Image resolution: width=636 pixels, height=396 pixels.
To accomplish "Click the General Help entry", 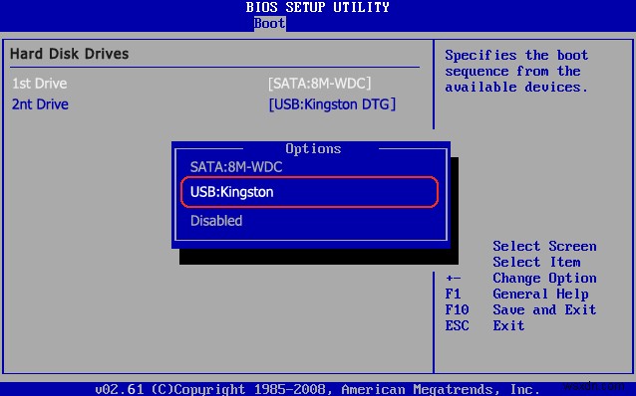I will click(x=540, y=294).
